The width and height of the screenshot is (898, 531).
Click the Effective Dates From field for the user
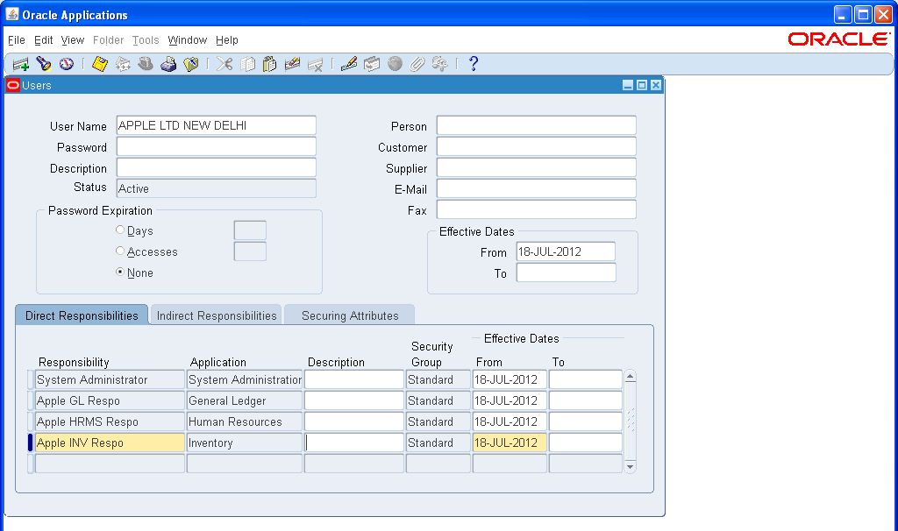pyautogui.click(x=566, y=251)
